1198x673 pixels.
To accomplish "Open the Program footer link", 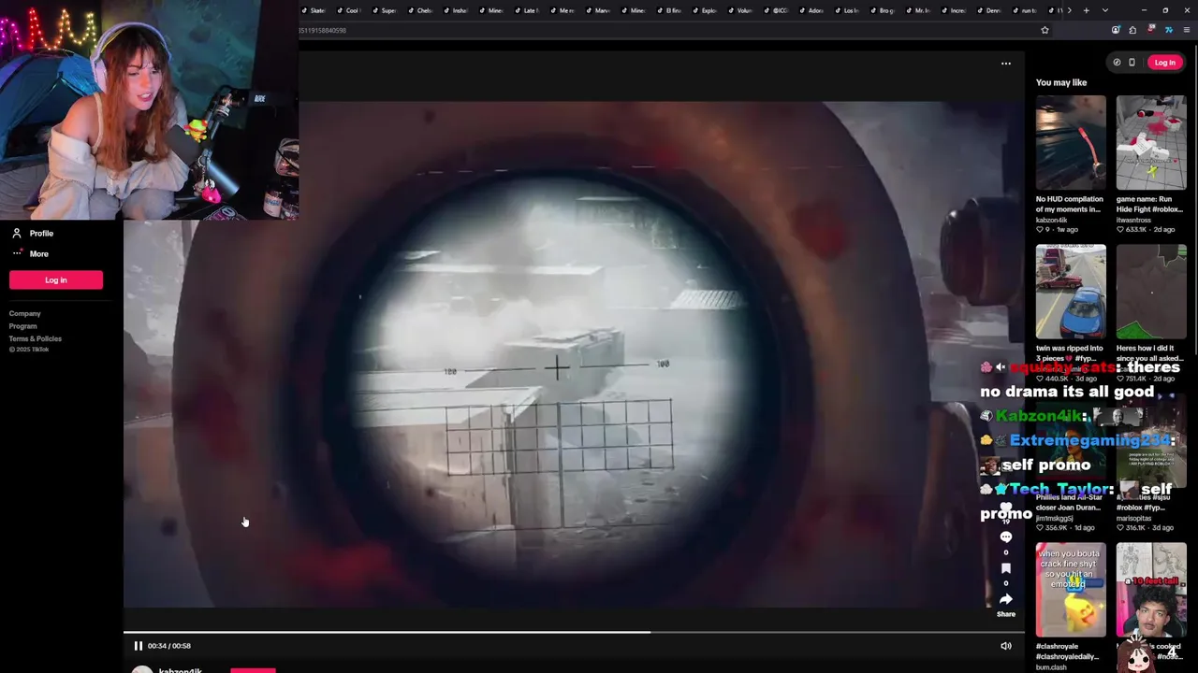I will [23, 326].
